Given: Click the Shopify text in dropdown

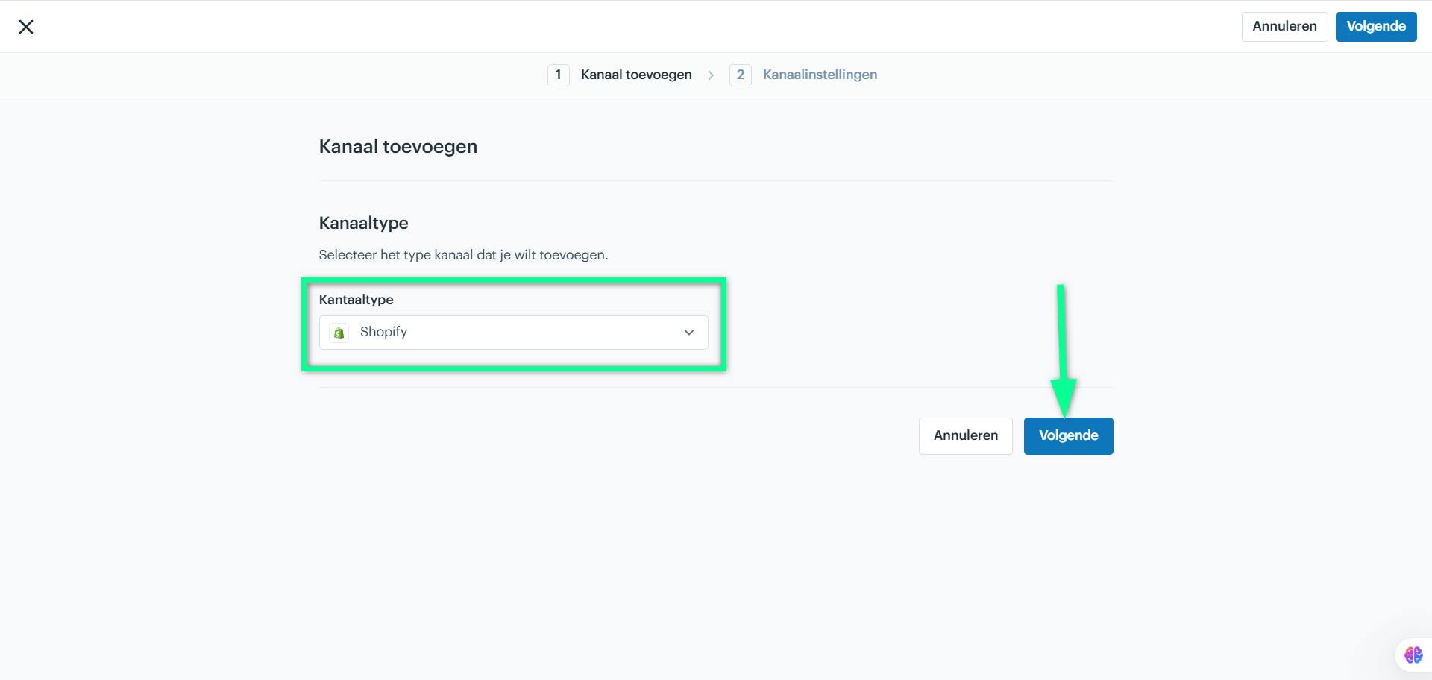Looking at the screenshot, I should point(383,332).
